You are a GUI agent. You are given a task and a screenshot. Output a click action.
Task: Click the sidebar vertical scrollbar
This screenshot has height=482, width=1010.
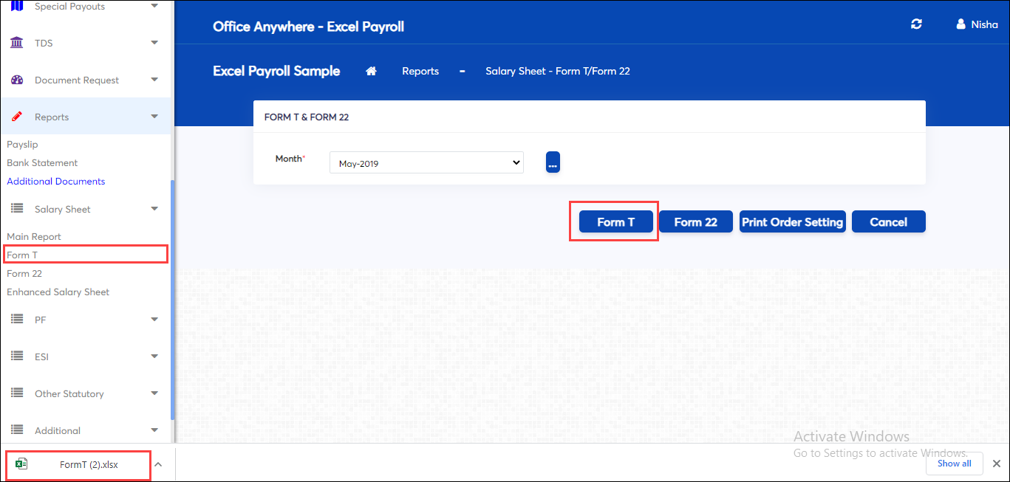coord(173,299)
